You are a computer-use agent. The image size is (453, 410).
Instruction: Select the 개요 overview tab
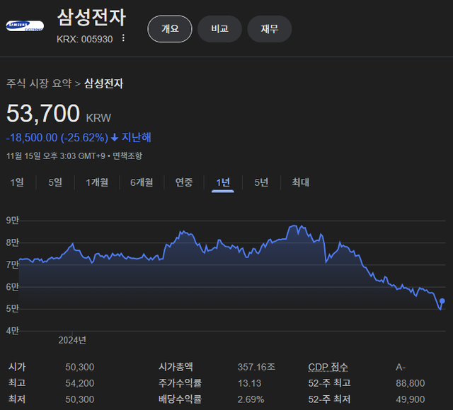[170, 29]
